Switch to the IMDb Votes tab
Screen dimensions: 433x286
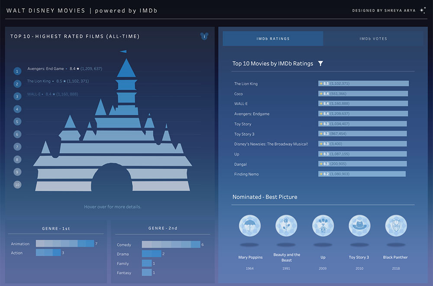click(373, 39)
